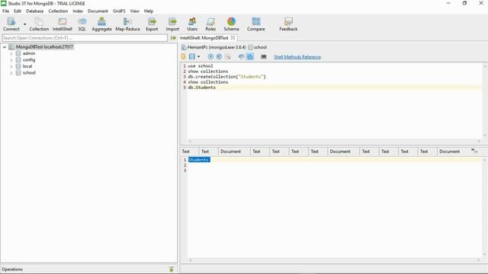Expand the local database node
Image resolution: width=488 pixels, height=274 pixels.
tap(11, 66)
